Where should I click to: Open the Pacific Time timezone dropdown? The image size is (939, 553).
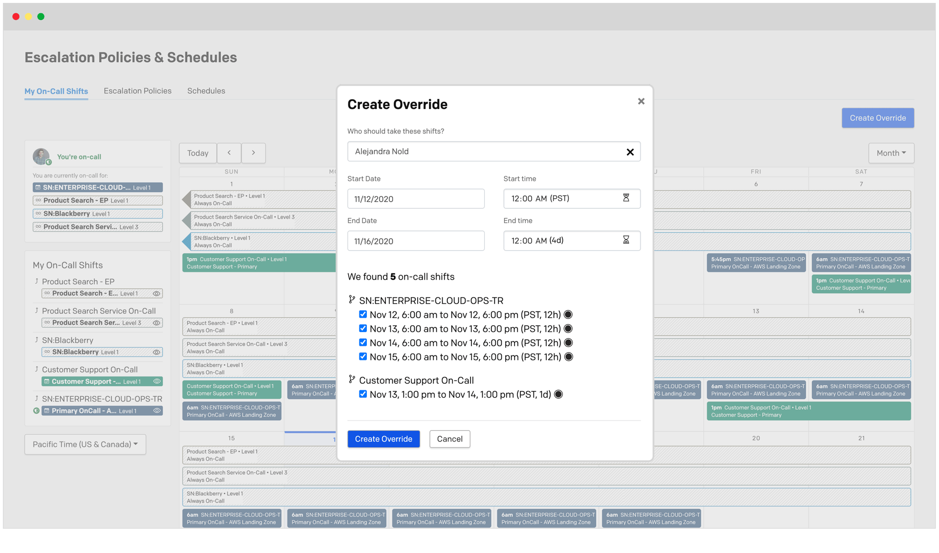click(85, 444)
